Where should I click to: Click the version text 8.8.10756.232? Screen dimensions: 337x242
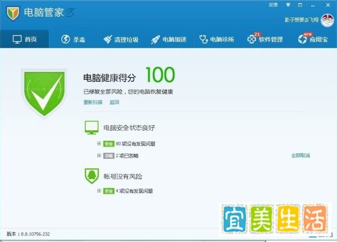point(35,234)
